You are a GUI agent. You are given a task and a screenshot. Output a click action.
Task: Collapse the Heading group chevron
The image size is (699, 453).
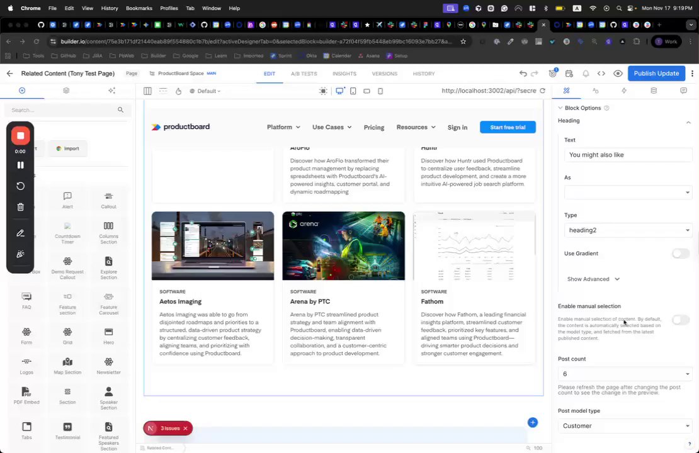(x=688, y=122)
